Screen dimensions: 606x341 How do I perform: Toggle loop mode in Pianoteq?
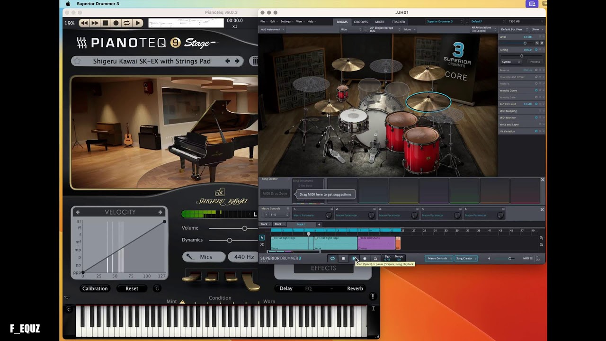click(x=127, y=23)
